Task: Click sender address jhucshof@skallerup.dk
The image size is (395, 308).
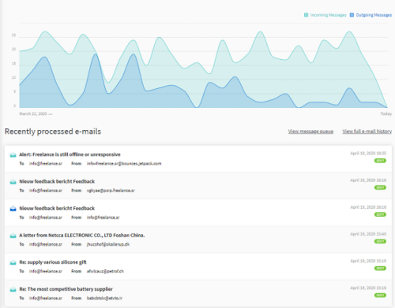Action: pos(108,244)
